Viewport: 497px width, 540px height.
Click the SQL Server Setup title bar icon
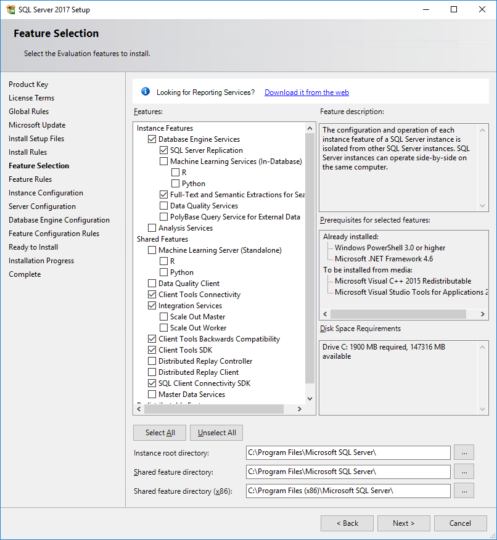[10, 10]
